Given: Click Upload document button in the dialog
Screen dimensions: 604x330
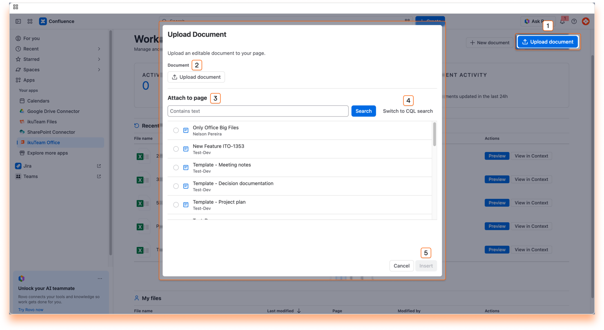Looking at the screenshot, I should tap(196, 77).
